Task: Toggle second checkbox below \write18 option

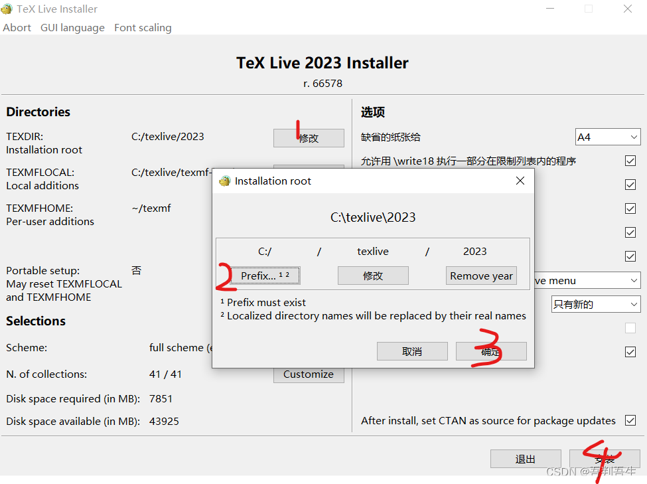Action: point(630,208)
